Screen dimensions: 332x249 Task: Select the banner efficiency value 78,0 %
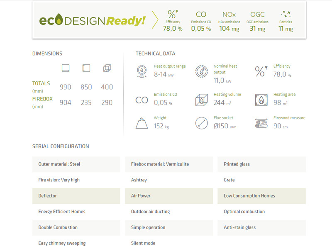coord(173,28)
